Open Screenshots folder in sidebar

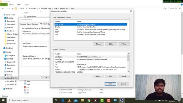point(11,44)
